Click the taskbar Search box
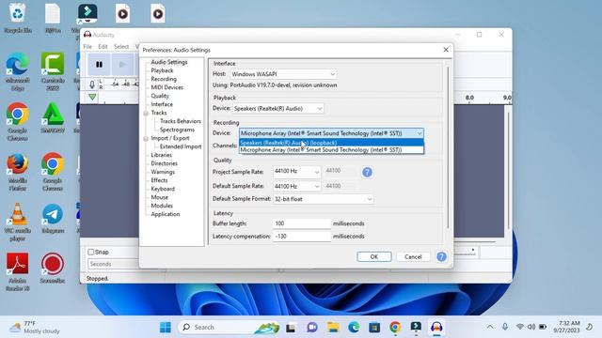The width and height of the screenshot is (602, 338). 229,328
